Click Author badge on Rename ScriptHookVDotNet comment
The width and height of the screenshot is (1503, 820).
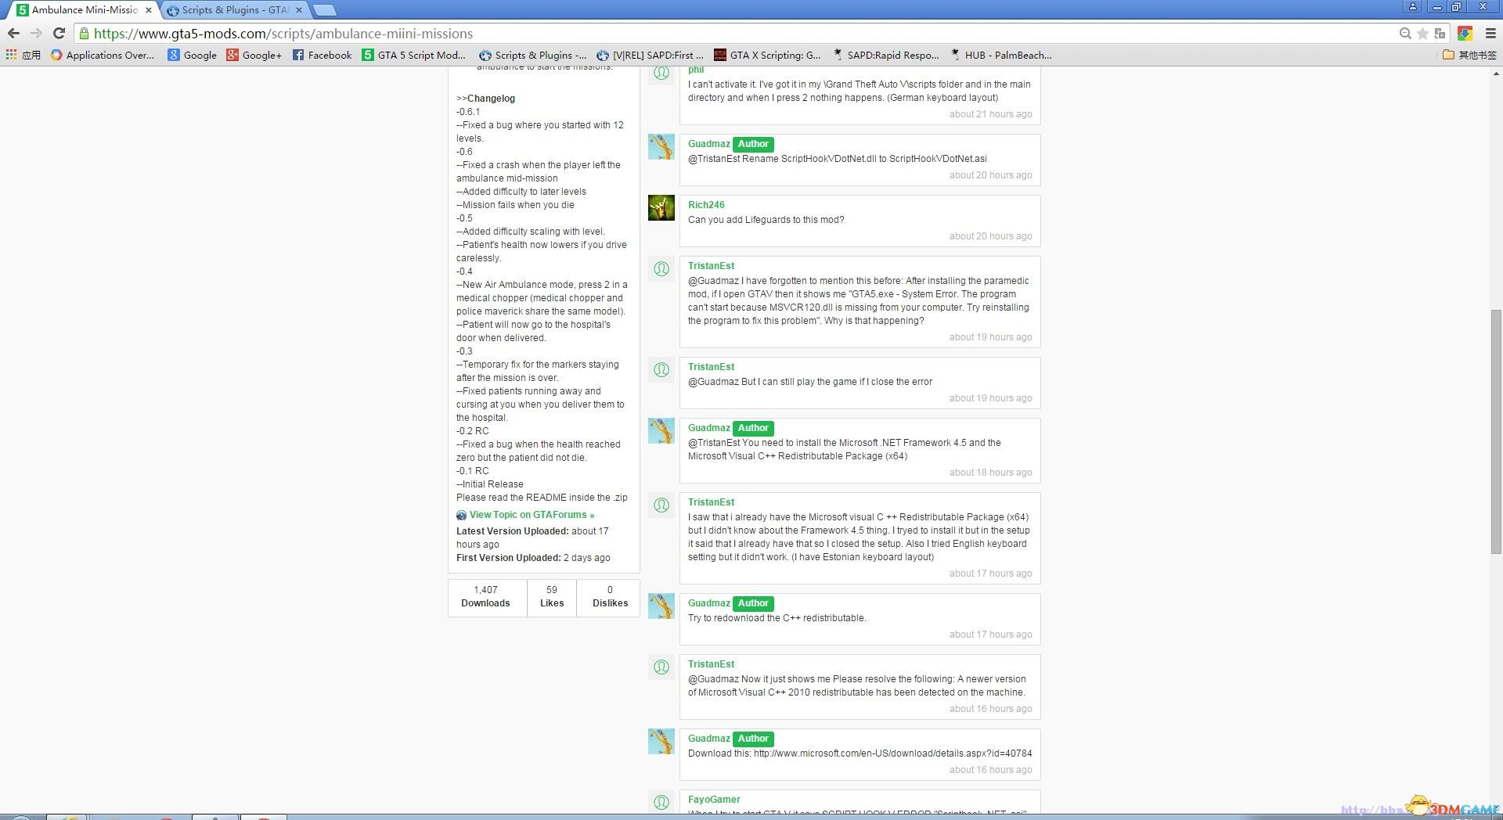pyautogui.click(x=753, y=144)
